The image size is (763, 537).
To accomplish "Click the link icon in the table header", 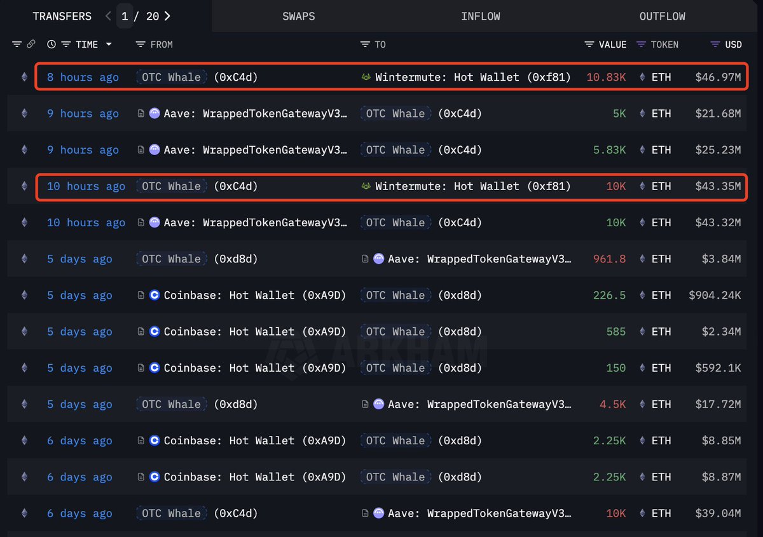I will point(31,44).
